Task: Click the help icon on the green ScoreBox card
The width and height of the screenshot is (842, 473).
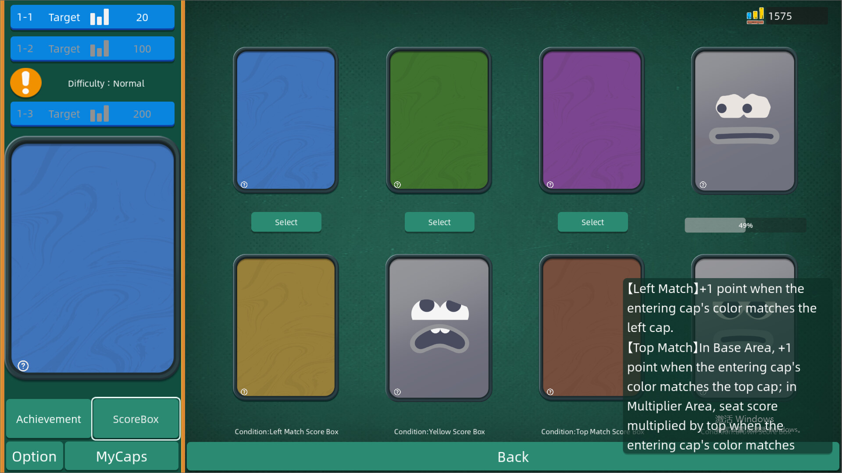Action: point(397,184)
